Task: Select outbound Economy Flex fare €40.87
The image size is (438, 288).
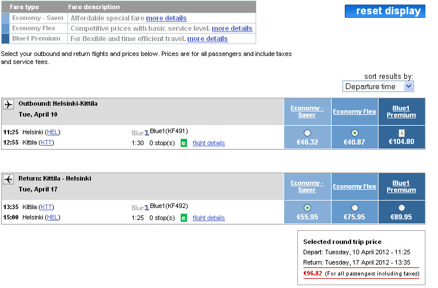Action: pos(355,133)
